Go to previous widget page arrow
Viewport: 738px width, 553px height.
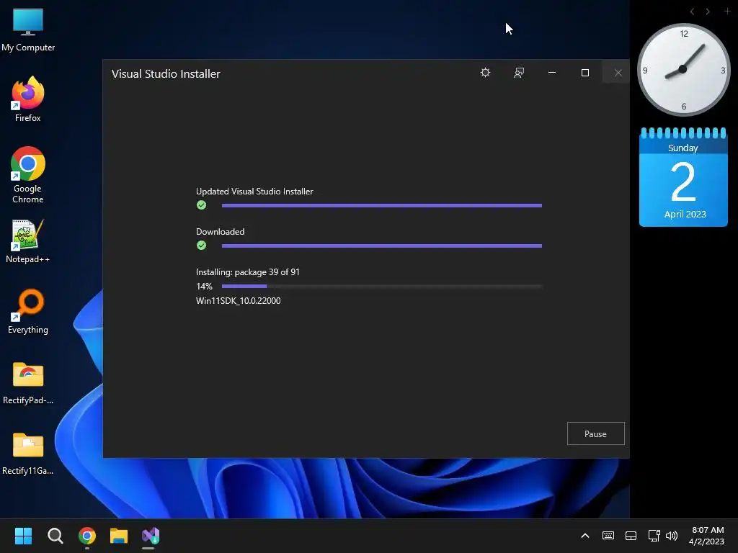[692, 12]
